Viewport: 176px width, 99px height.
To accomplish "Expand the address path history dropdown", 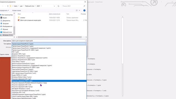I will coord(54,6).
